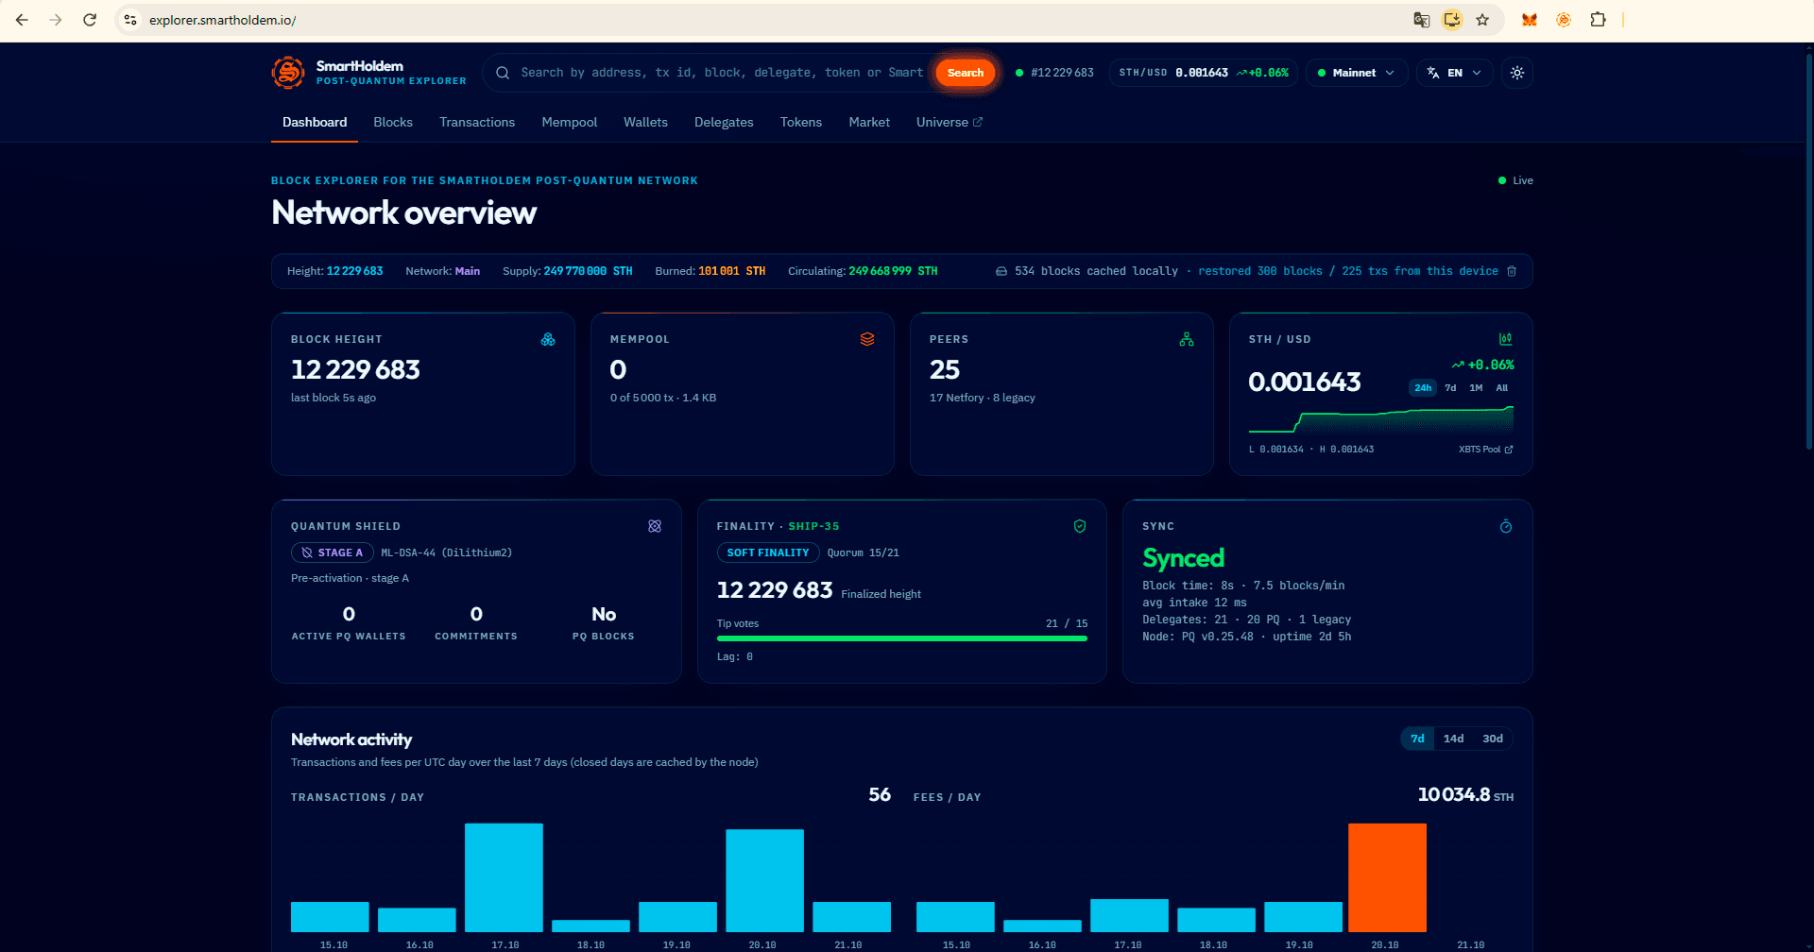
Task: Click the orange Search button
Action: point(966,73)
